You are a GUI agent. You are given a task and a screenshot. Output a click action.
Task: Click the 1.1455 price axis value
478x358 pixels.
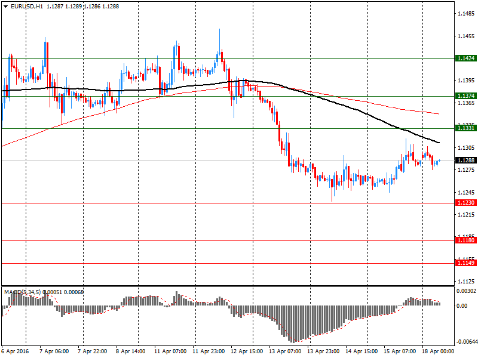[466, 36]
